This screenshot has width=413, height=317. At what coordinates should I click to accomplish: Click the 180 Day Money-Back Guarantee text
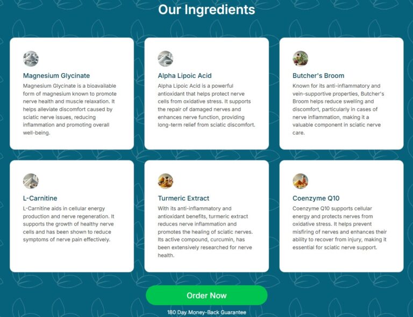point(206,312)
